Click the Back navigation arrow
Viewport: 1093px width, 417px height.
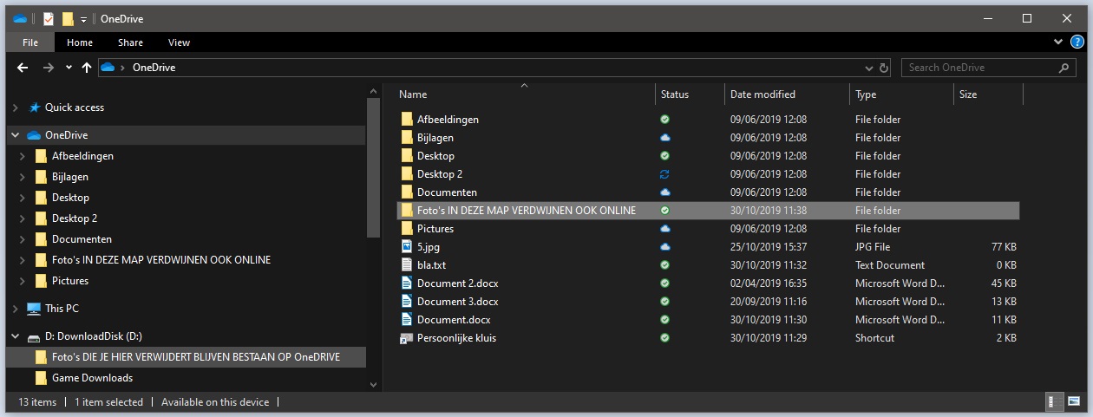tap(23, 68)
